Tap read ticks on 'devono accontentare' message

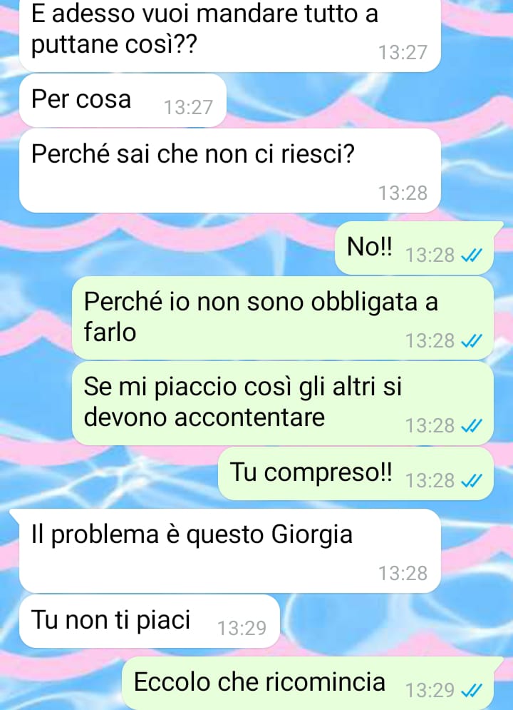click(x=472, y=426)
